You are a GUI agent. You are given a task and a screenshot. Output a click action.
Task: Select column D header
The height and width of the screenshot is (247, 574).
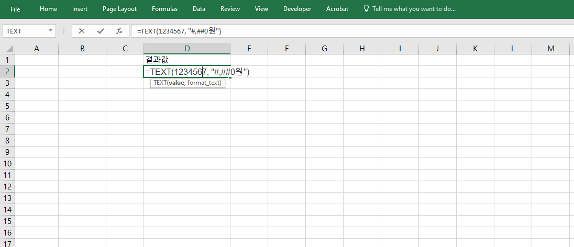tap(187, 48)
